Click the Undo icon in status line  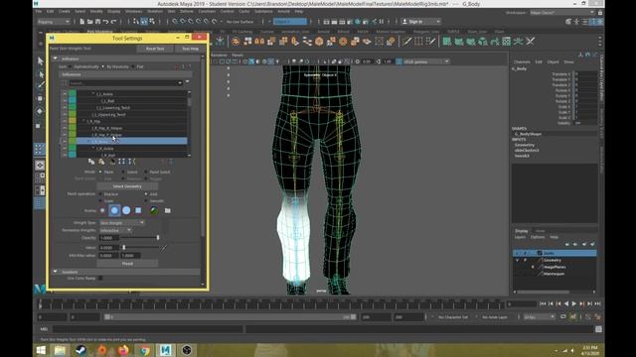(106, 22)
